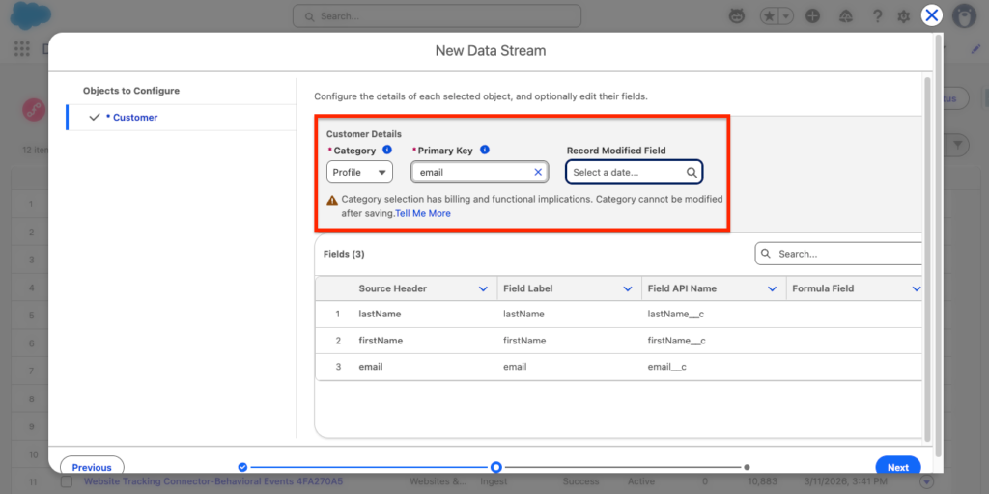989x494 pixels.
Task: Open the Setup gear icon
Action: point(903,16)
